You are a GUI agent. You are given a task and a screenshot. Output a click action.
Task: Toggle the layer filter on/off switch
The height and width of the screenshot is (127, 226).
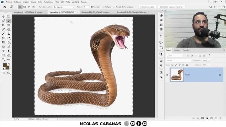coord(209,55)
